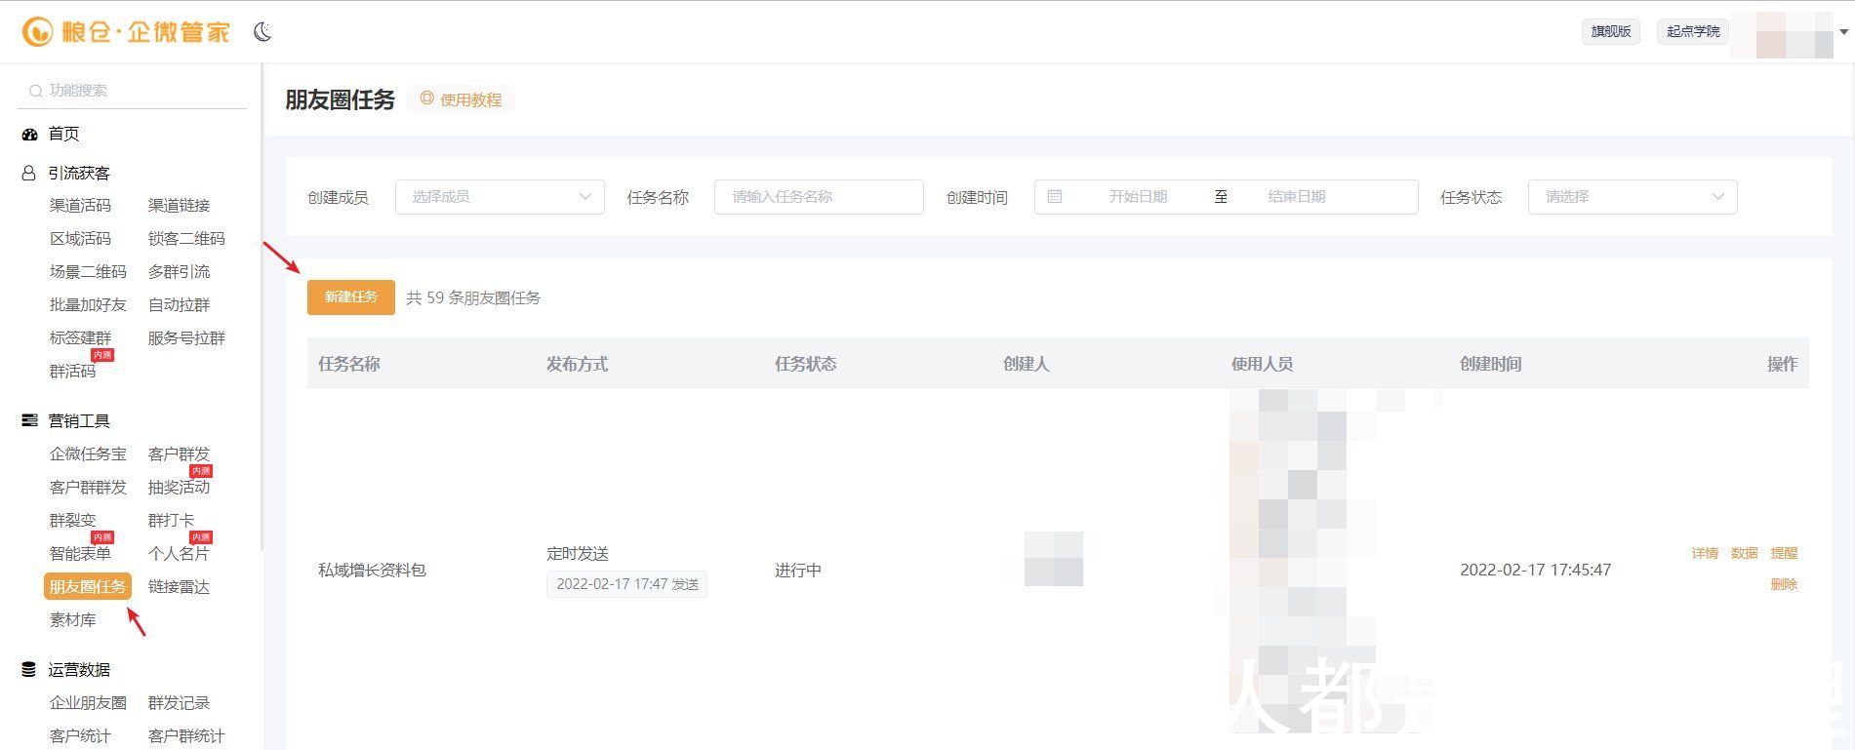This screenshot has width=1855, height=750.
Task: Open 锁客二维码 menu item
Action: (x=186, y=239)
